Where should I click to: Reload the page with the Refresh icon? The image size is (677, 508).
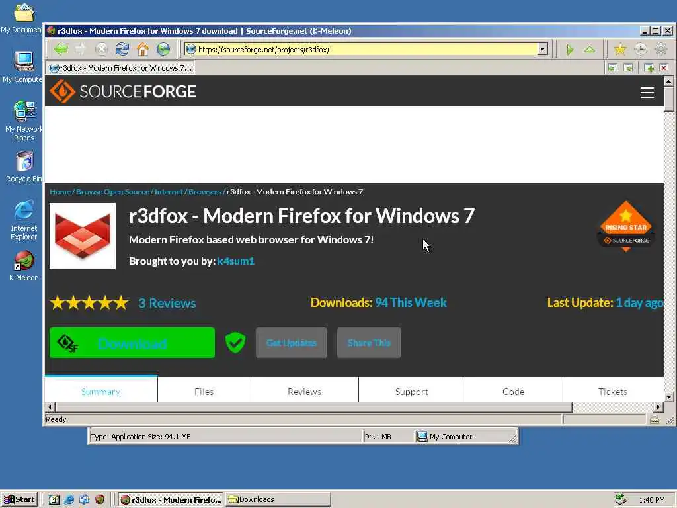pyautogui.click(x=122, y=49)
